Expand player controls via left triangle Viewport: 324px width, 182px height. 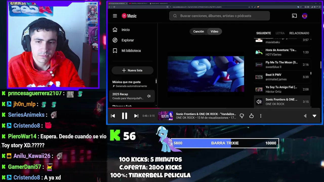coord(305,116)
